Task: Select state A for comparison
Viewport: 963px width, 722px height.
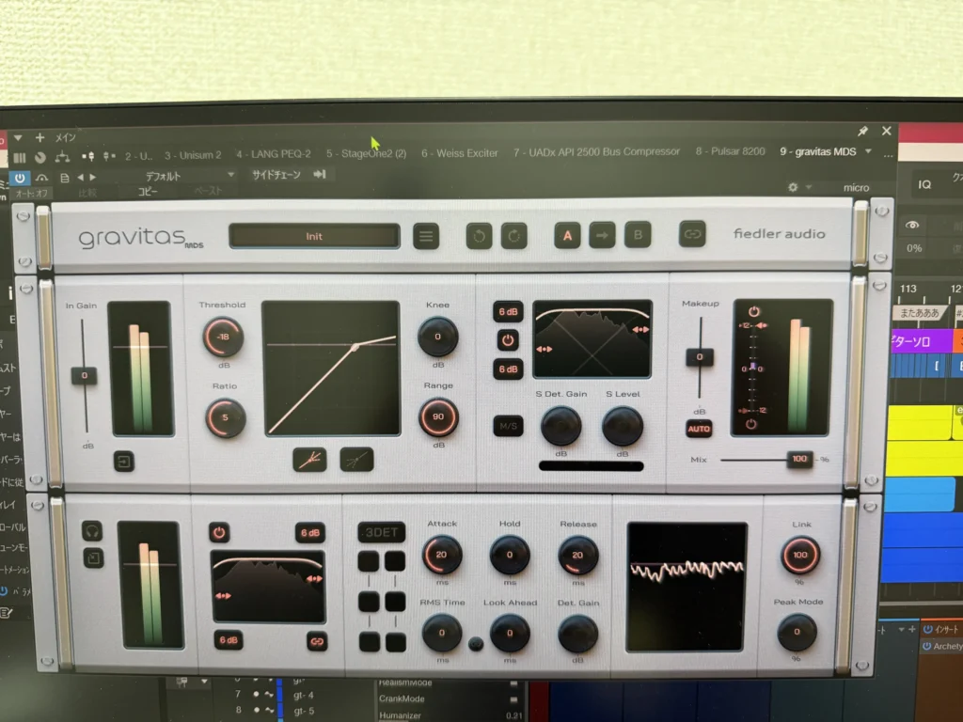Action: [x=567, y=236]
